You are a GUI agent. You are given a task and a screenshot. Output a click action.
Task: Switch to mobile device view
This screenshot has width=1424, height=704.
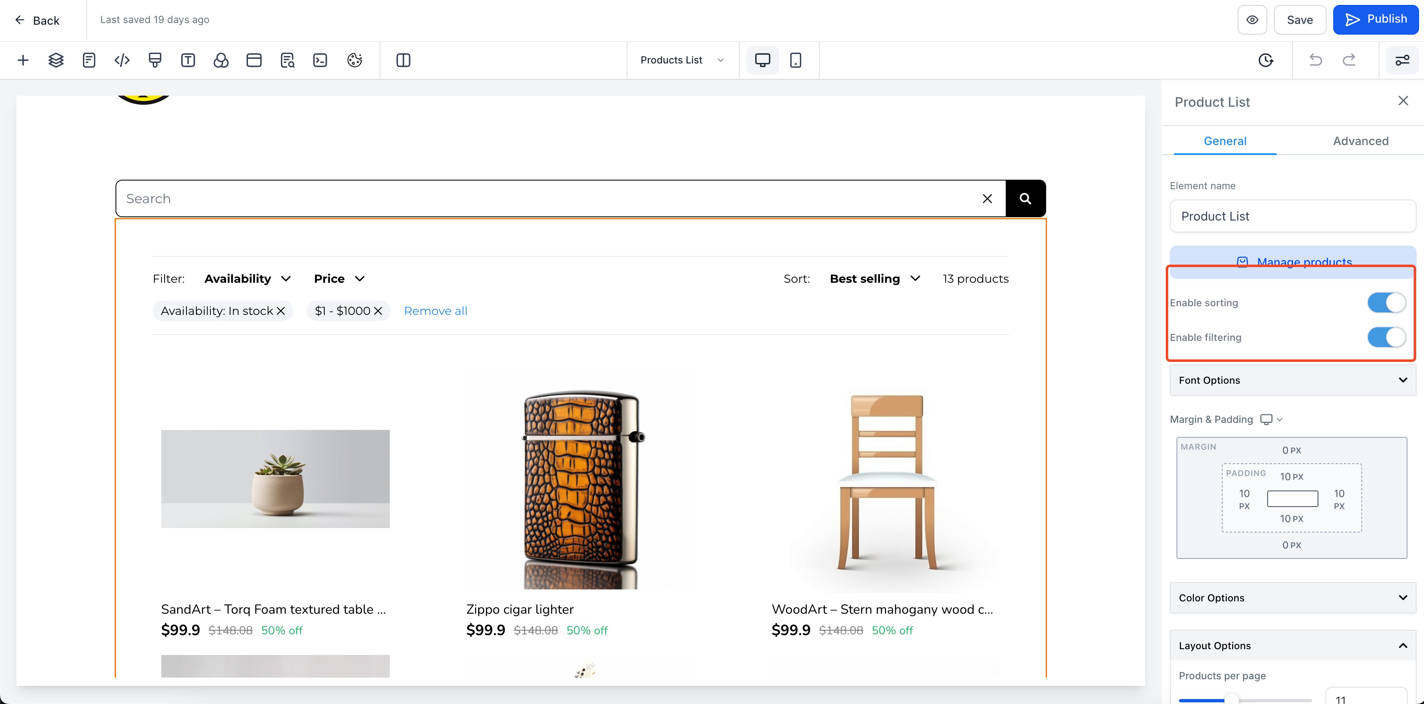(795, 60)
